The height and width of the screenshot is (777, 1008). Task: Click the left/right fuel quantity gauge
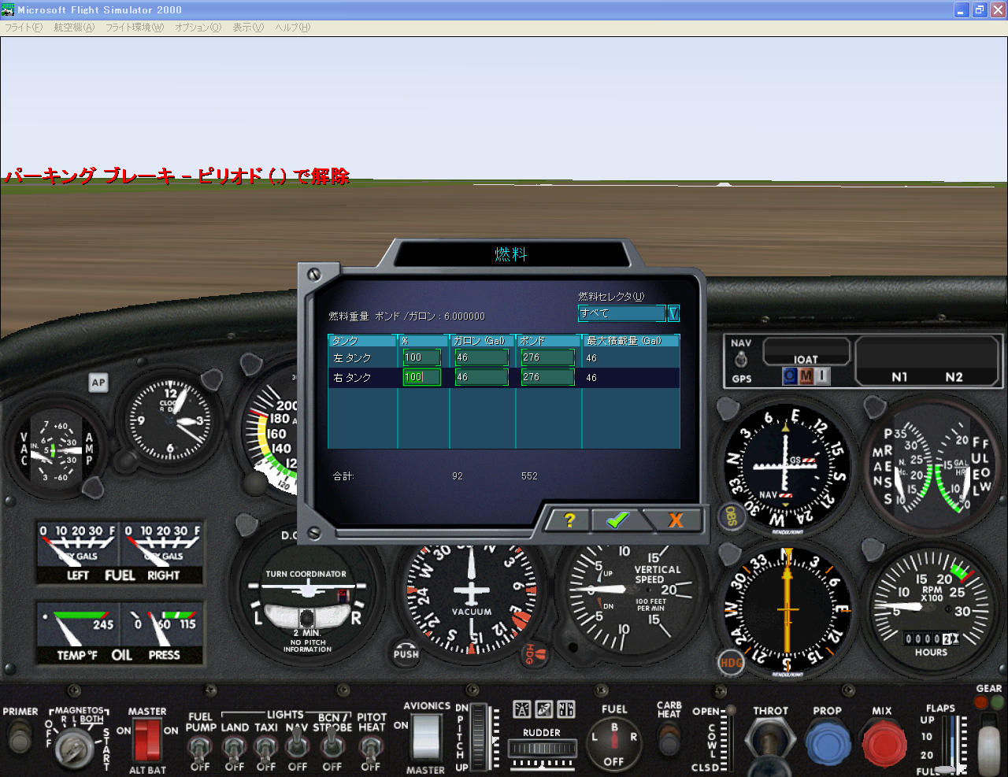[x=120, y=552]
